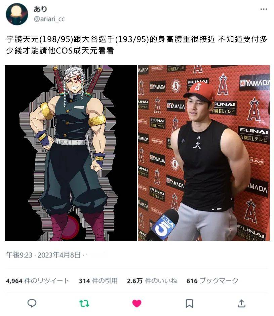Open the round profile avatar
Screen dimensions: 274x316
pyautogui.click(x=17, y=14)
